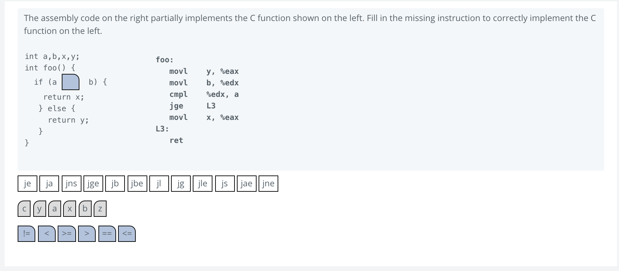The height and width of the screenshot is (271, 619).
Task: Select the js jump instruction token
Action: pyautogui.click(x=224, y=184)
